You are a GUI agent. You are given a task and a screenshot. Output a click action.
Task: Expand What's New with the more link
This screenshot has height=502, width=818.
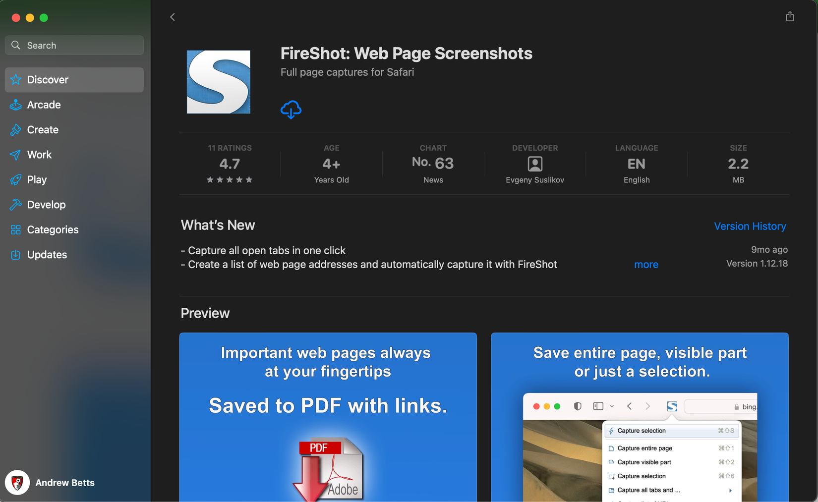pyautogui.click(x=646, y=264)
